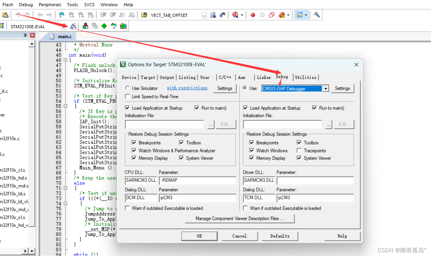Select the Use debugger radio button
The image size is (431, 256).
coord(245,88)
